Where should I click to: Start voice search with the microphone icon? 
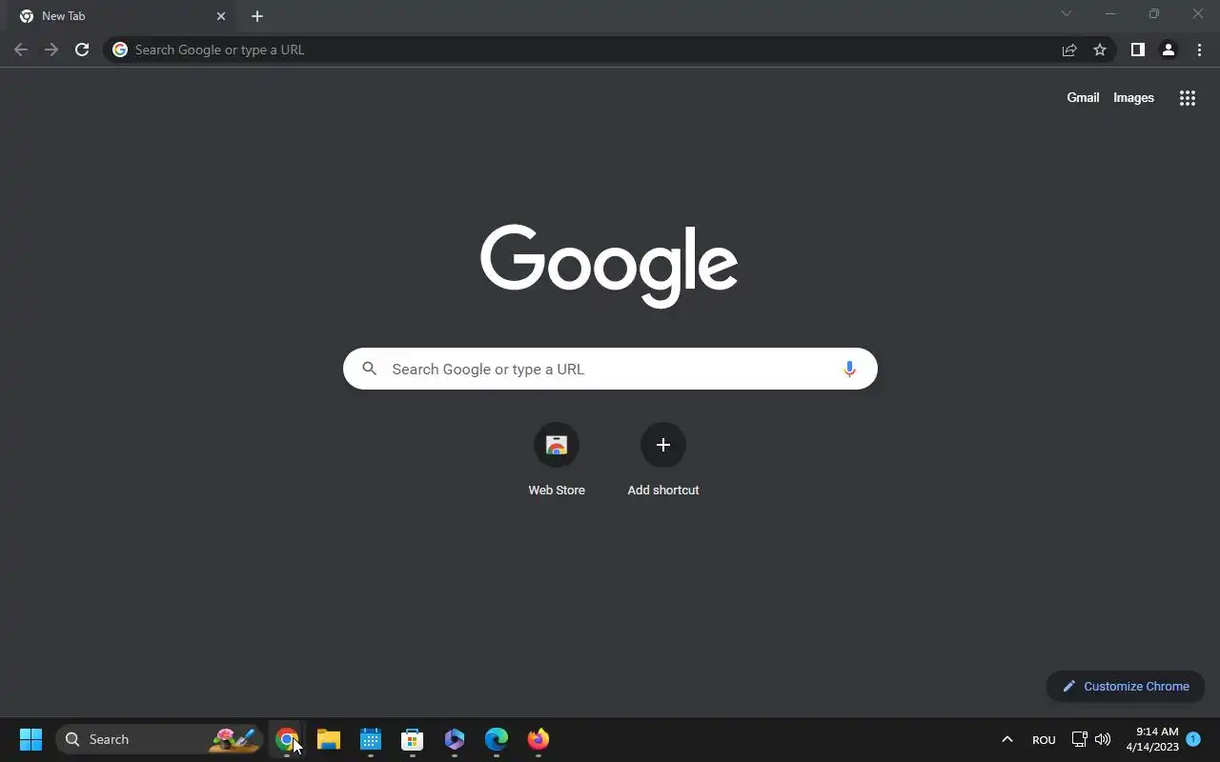pyautogui.click(x=849, y=369)
